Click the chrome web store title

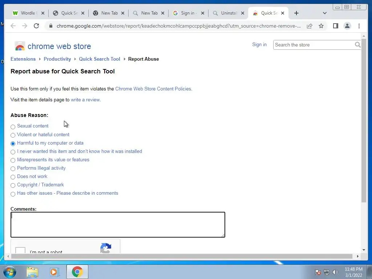point(59,46)
